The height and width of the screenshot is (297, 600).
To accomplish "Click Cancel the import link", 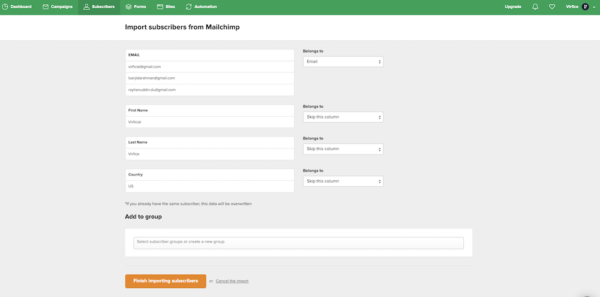I will tap(232, 281).
